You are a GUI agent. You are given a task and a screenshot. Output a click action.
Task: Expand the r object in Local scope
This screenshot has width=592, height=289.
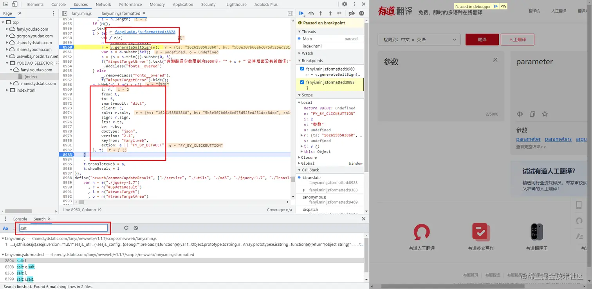pos(301,135)
